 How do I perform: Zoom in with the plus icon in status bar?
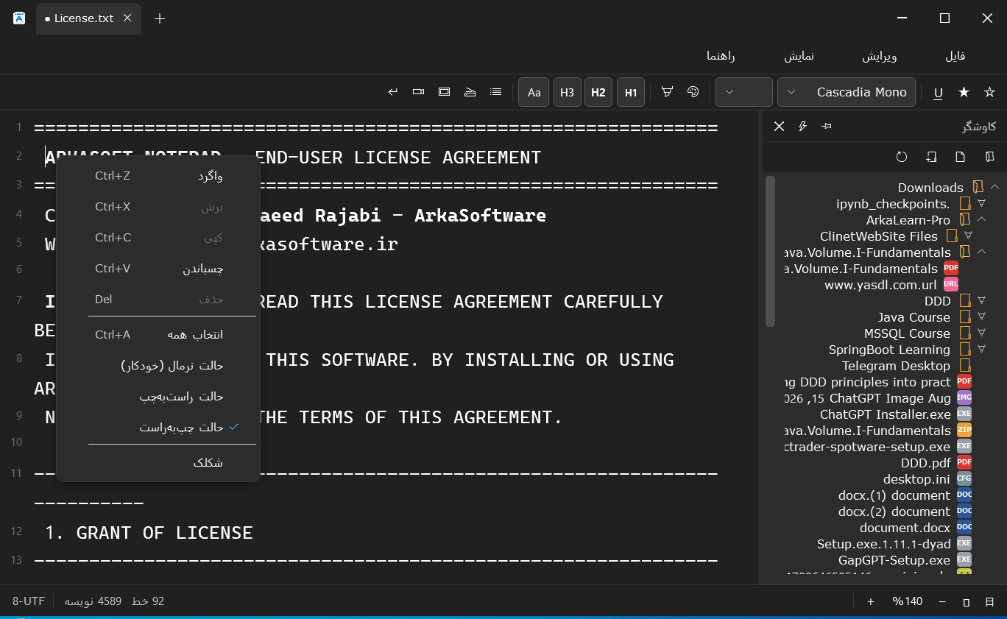click(x=871, y=601)
